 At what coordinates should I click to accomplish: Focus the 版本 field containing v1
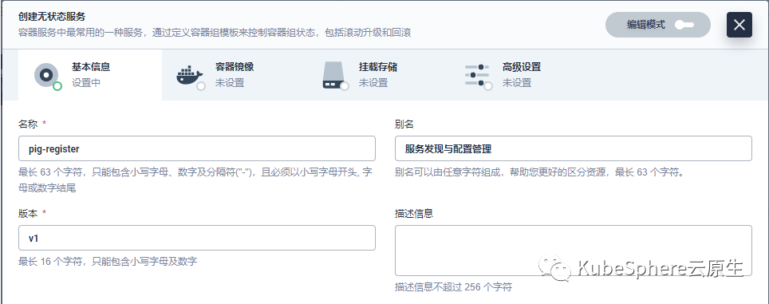click(197, 238)
